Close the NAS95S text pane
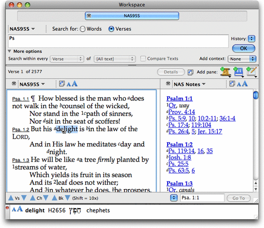Viewport: 264px width, 228px height. coord(14,84)
